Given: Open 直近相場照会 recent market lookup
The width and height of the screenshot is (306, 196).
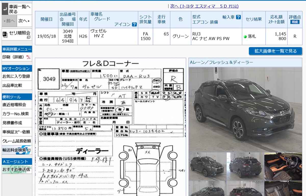Looking at the screenshot, I should pyautogui.click(x=17, y=105).
